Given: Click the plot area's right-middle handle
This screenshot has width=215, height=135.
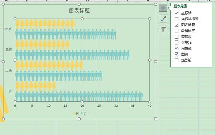Looking at the screenshot, I should [150, 60].
